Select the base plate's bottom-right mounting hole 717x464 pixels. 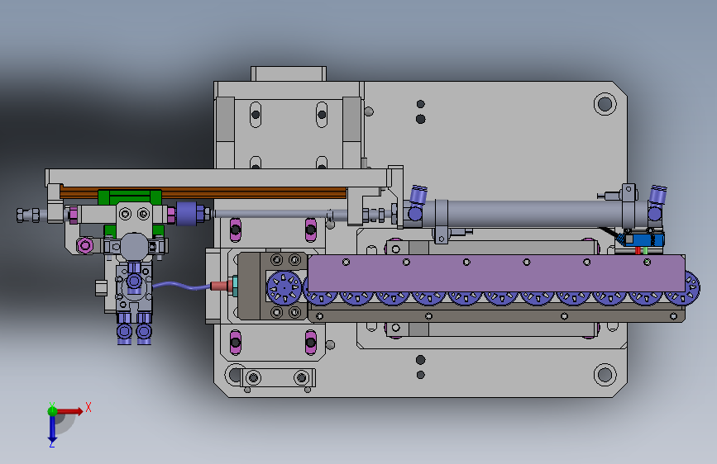point(605,375)
